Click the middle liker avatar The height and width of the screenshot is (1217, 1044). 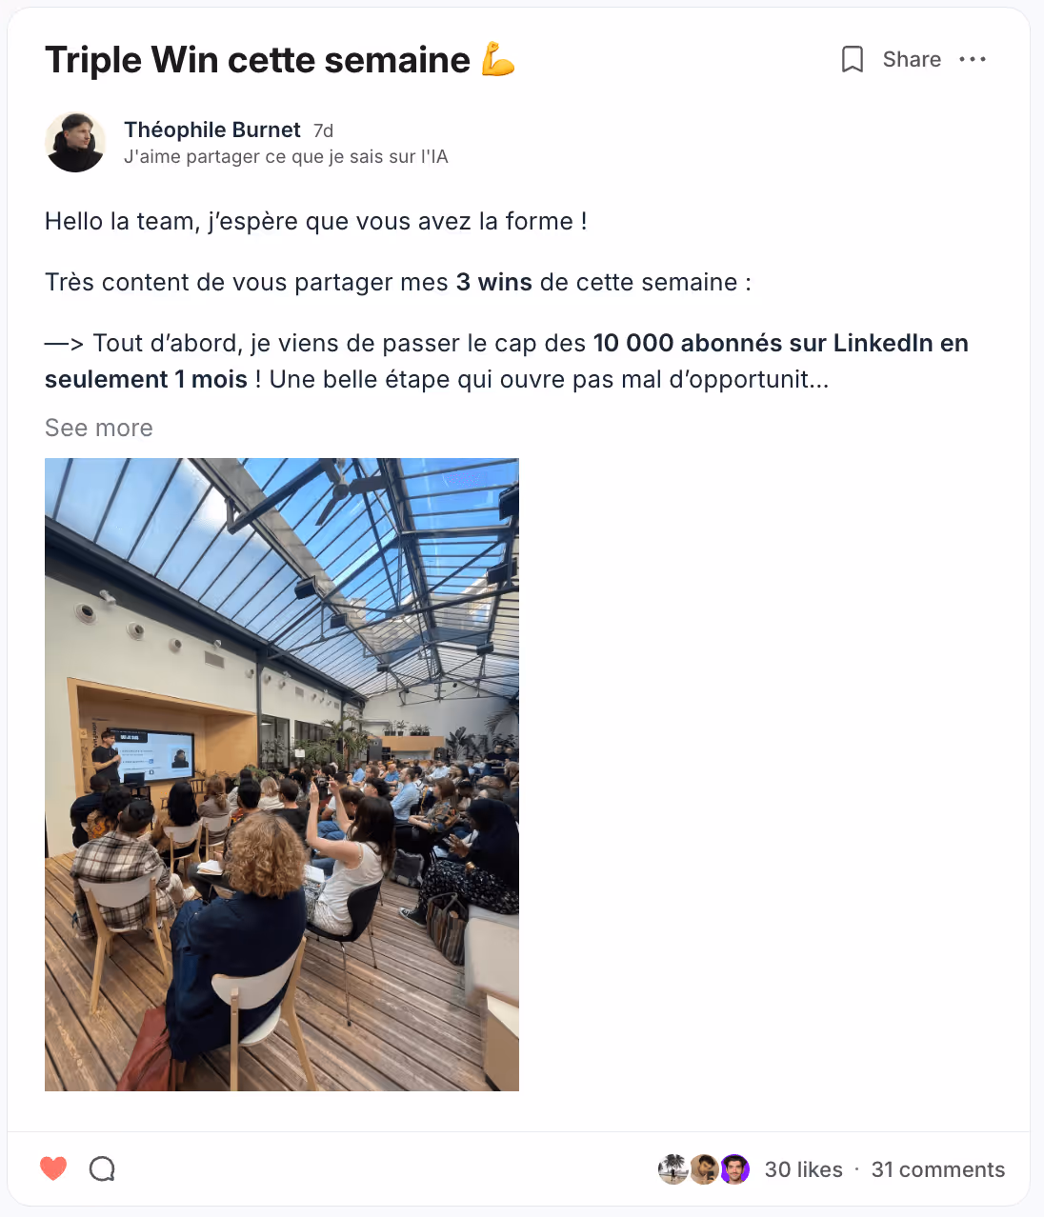[x=704, y=1168]
